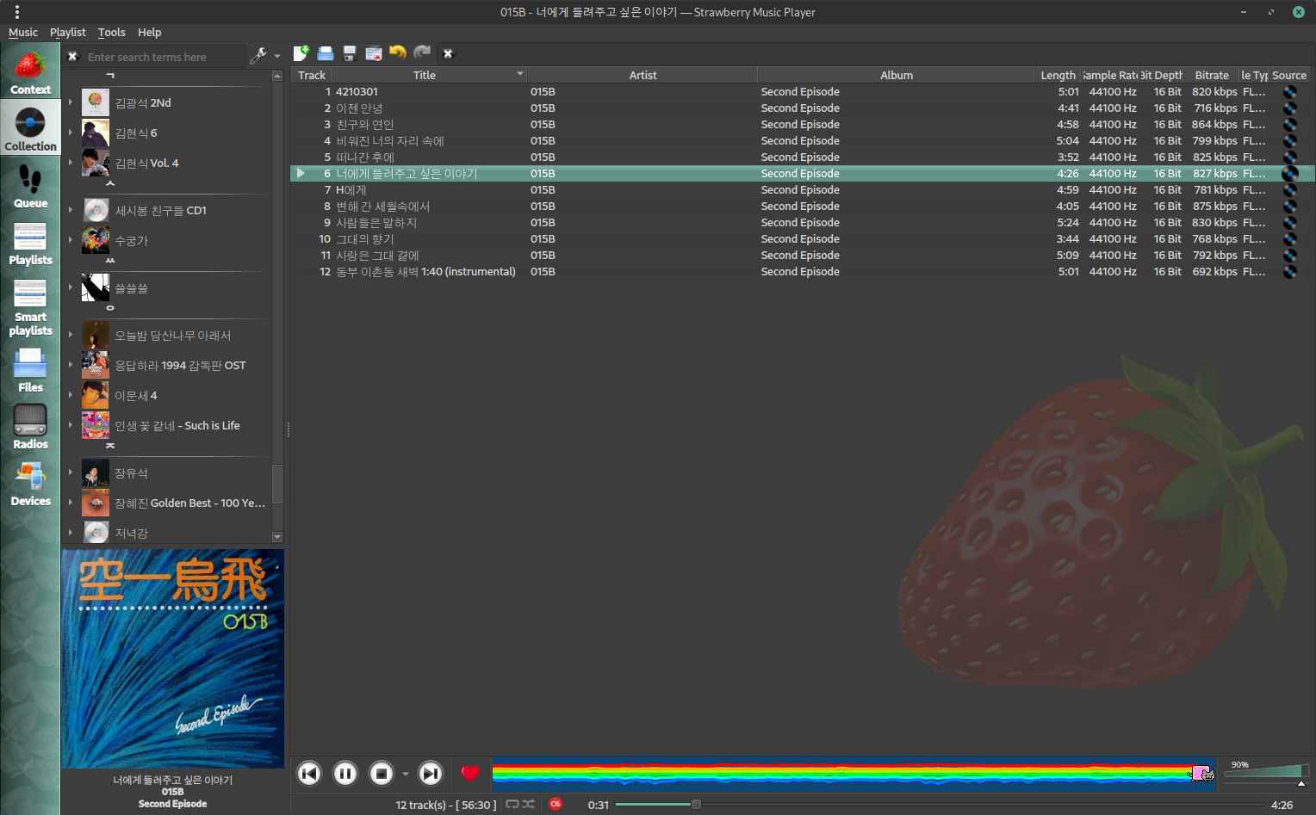The height and width of the screenshot is (815, 1316).
Task: Load playlist using the blue folder icon
Action: (326, 53)
